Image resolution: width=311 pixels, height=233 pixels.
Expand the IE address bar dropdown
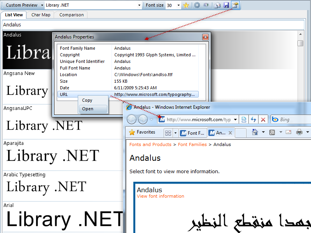click(x=235, y=120)
